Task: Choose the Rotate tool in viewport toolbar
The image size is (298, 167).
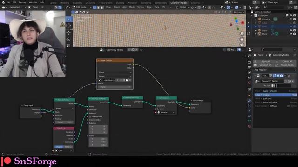Action: [x=68, y=39]
